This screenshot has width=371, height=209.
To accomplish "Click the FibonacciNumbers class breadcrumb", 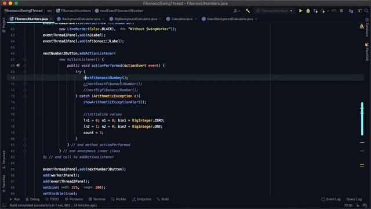I will click(74, 10).
